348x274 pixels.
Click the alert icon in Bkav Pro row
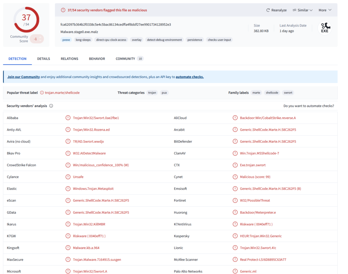(68, 153)
